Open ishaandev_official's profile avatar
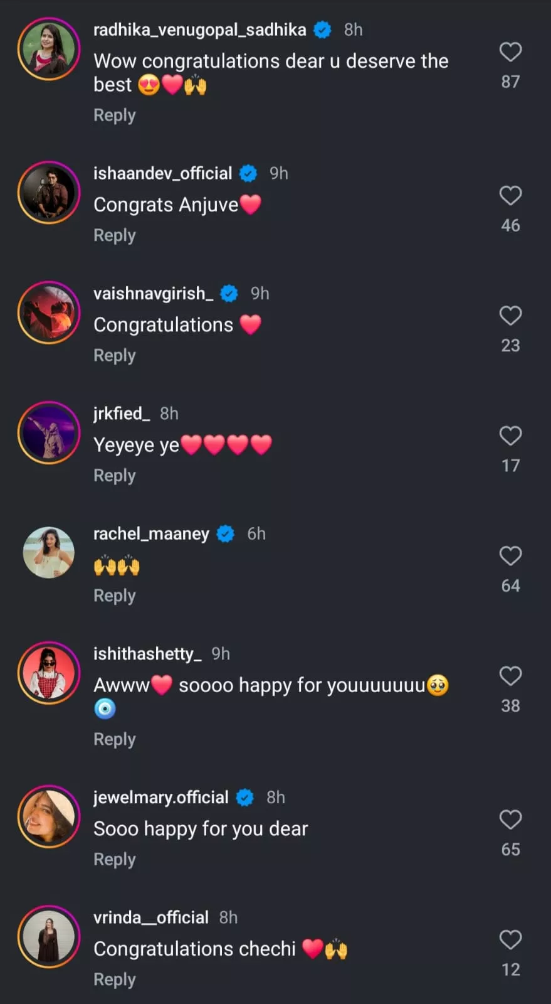This screenshot has height=1004, width=551. [49, 193]
